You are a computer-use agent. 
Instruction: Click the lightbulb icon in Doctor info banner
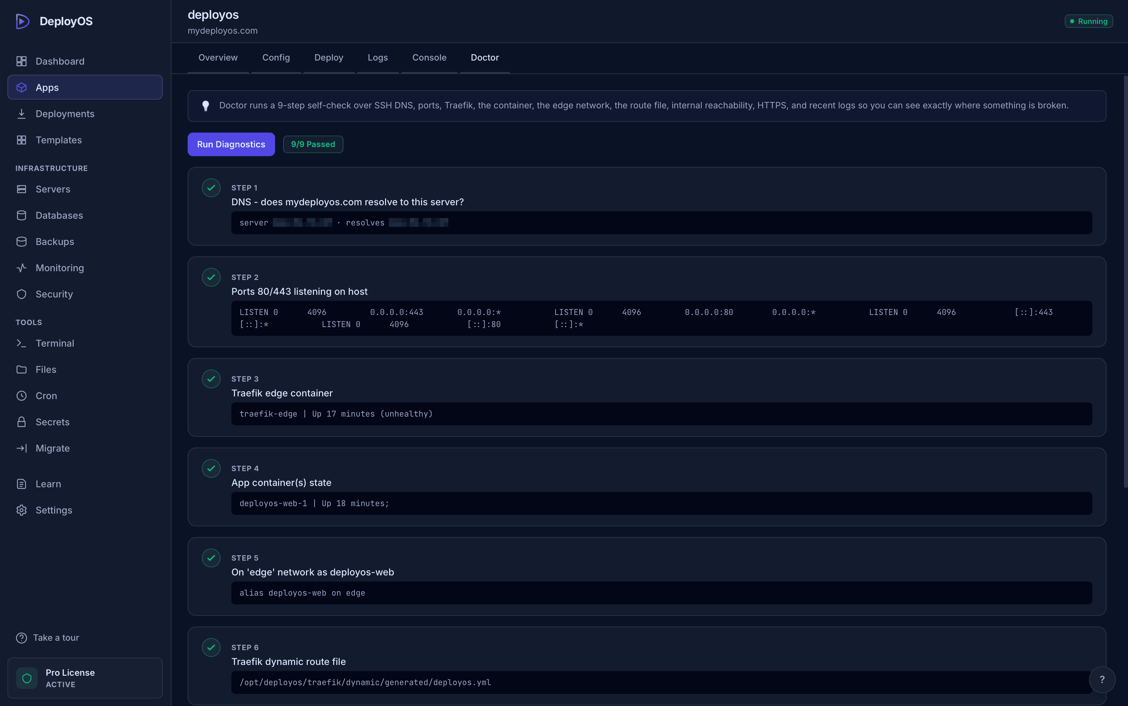(x=205, y=106)
